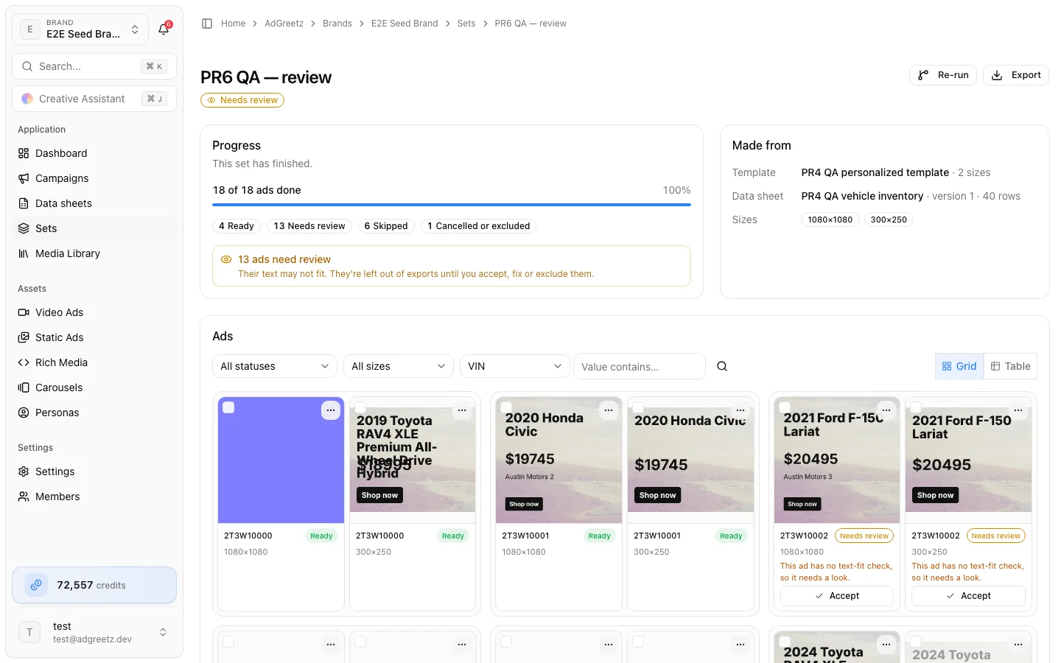Tick checkbox on 2020 Honda Civic 300×250 ad
1061x663 pixels.
tap(638, 407)
